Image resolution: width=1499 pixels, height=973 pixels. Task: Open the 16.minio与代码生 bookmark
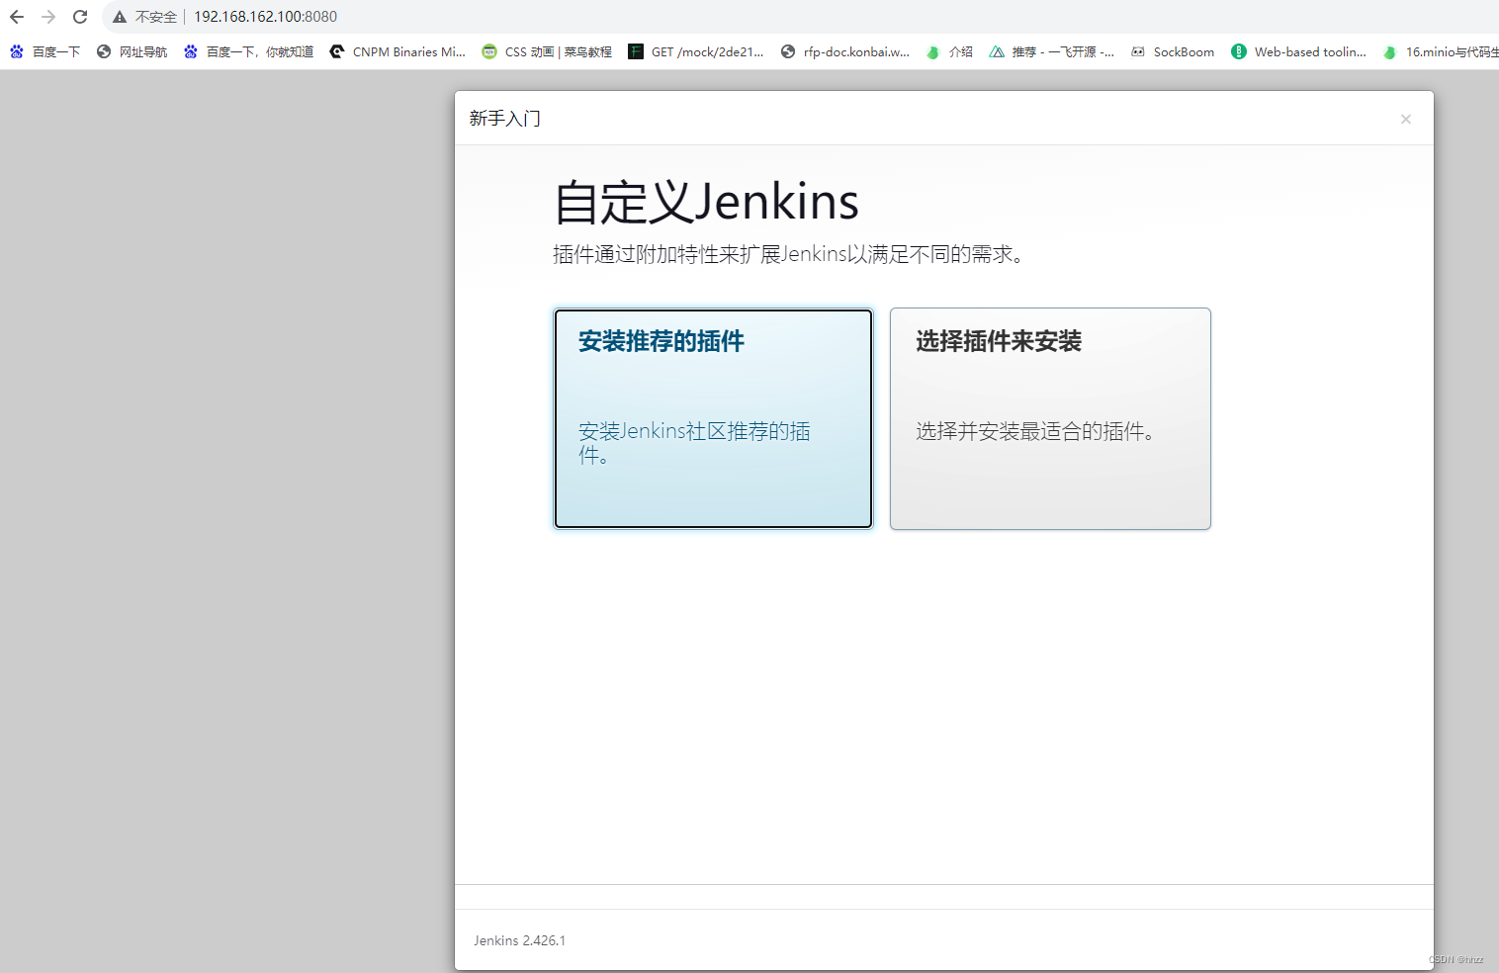point(1441,51)
